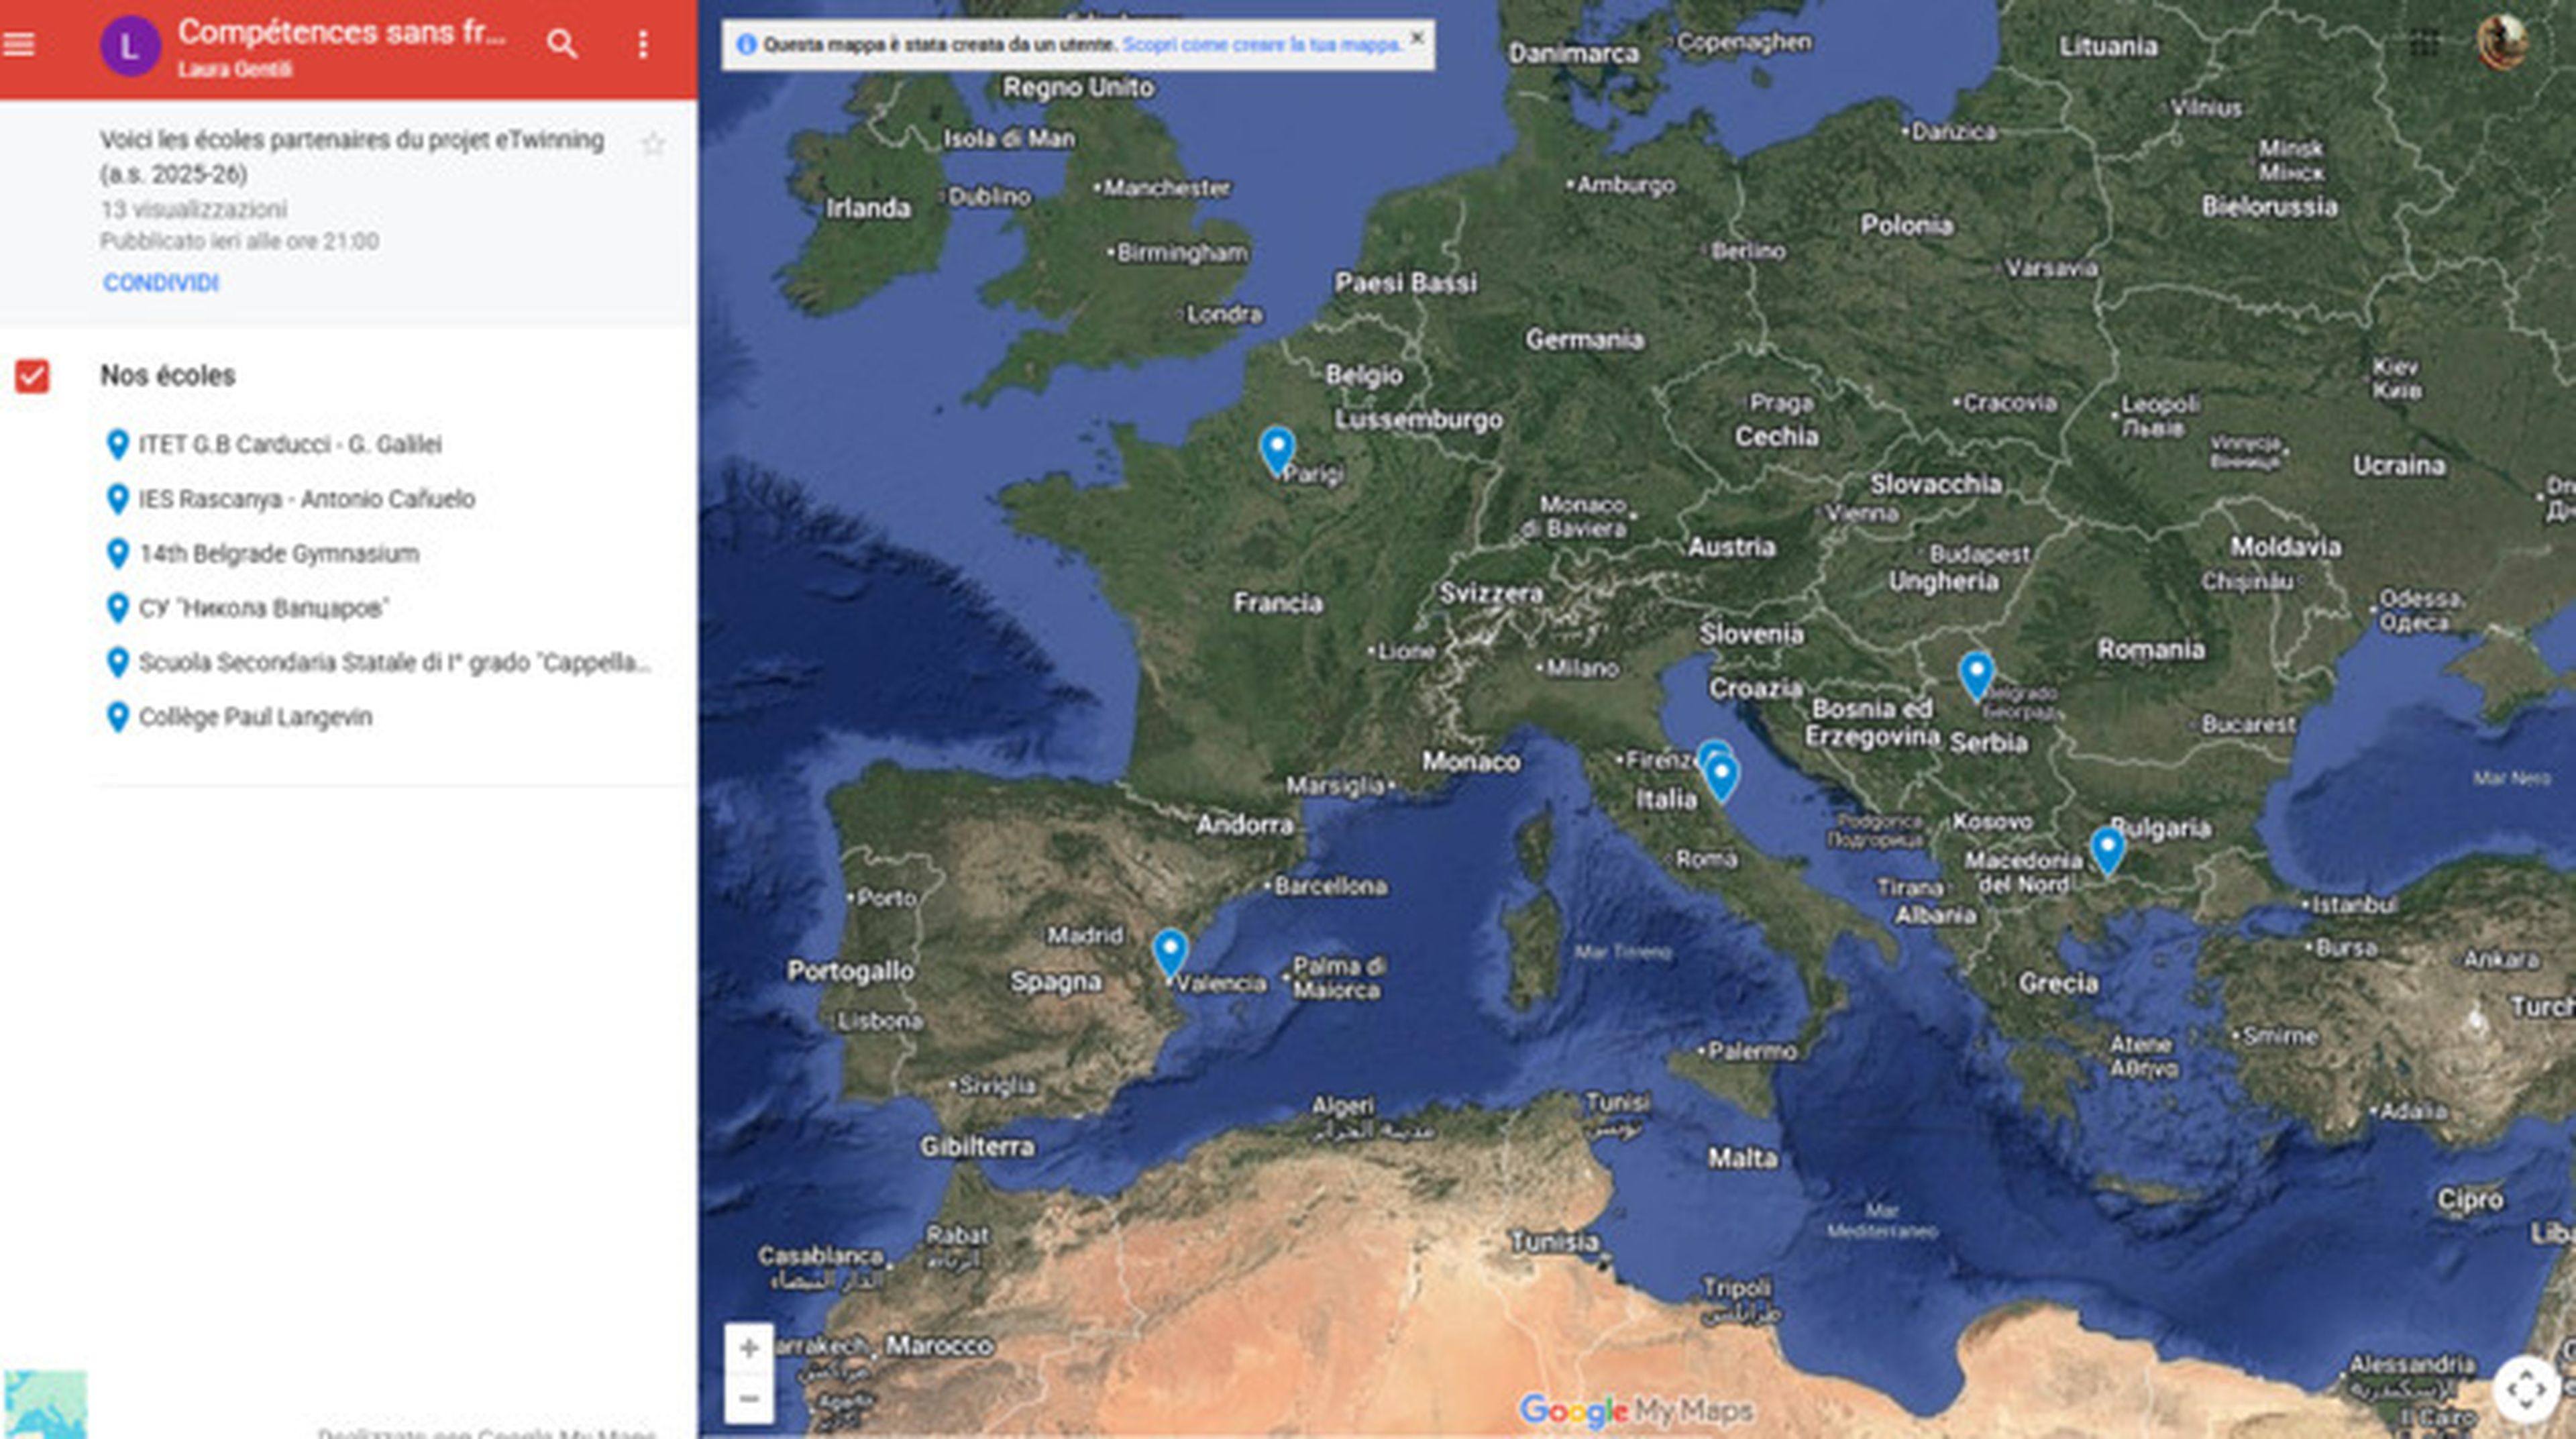Open 'Scopri come creare la tua mappa' link
2576x1439 pixels.
tap(1261, 45)
